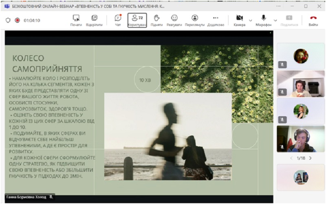Open the Реагувати reactions picker
This screenshot has height=204, width=326.
pyautogui.click(x=174, y=20)
